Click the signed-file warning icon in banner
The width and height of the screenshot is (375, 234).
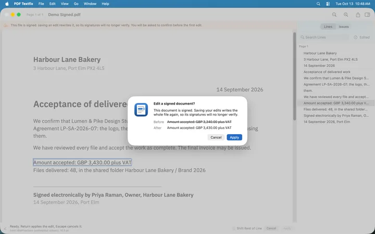tap(6, 25)
